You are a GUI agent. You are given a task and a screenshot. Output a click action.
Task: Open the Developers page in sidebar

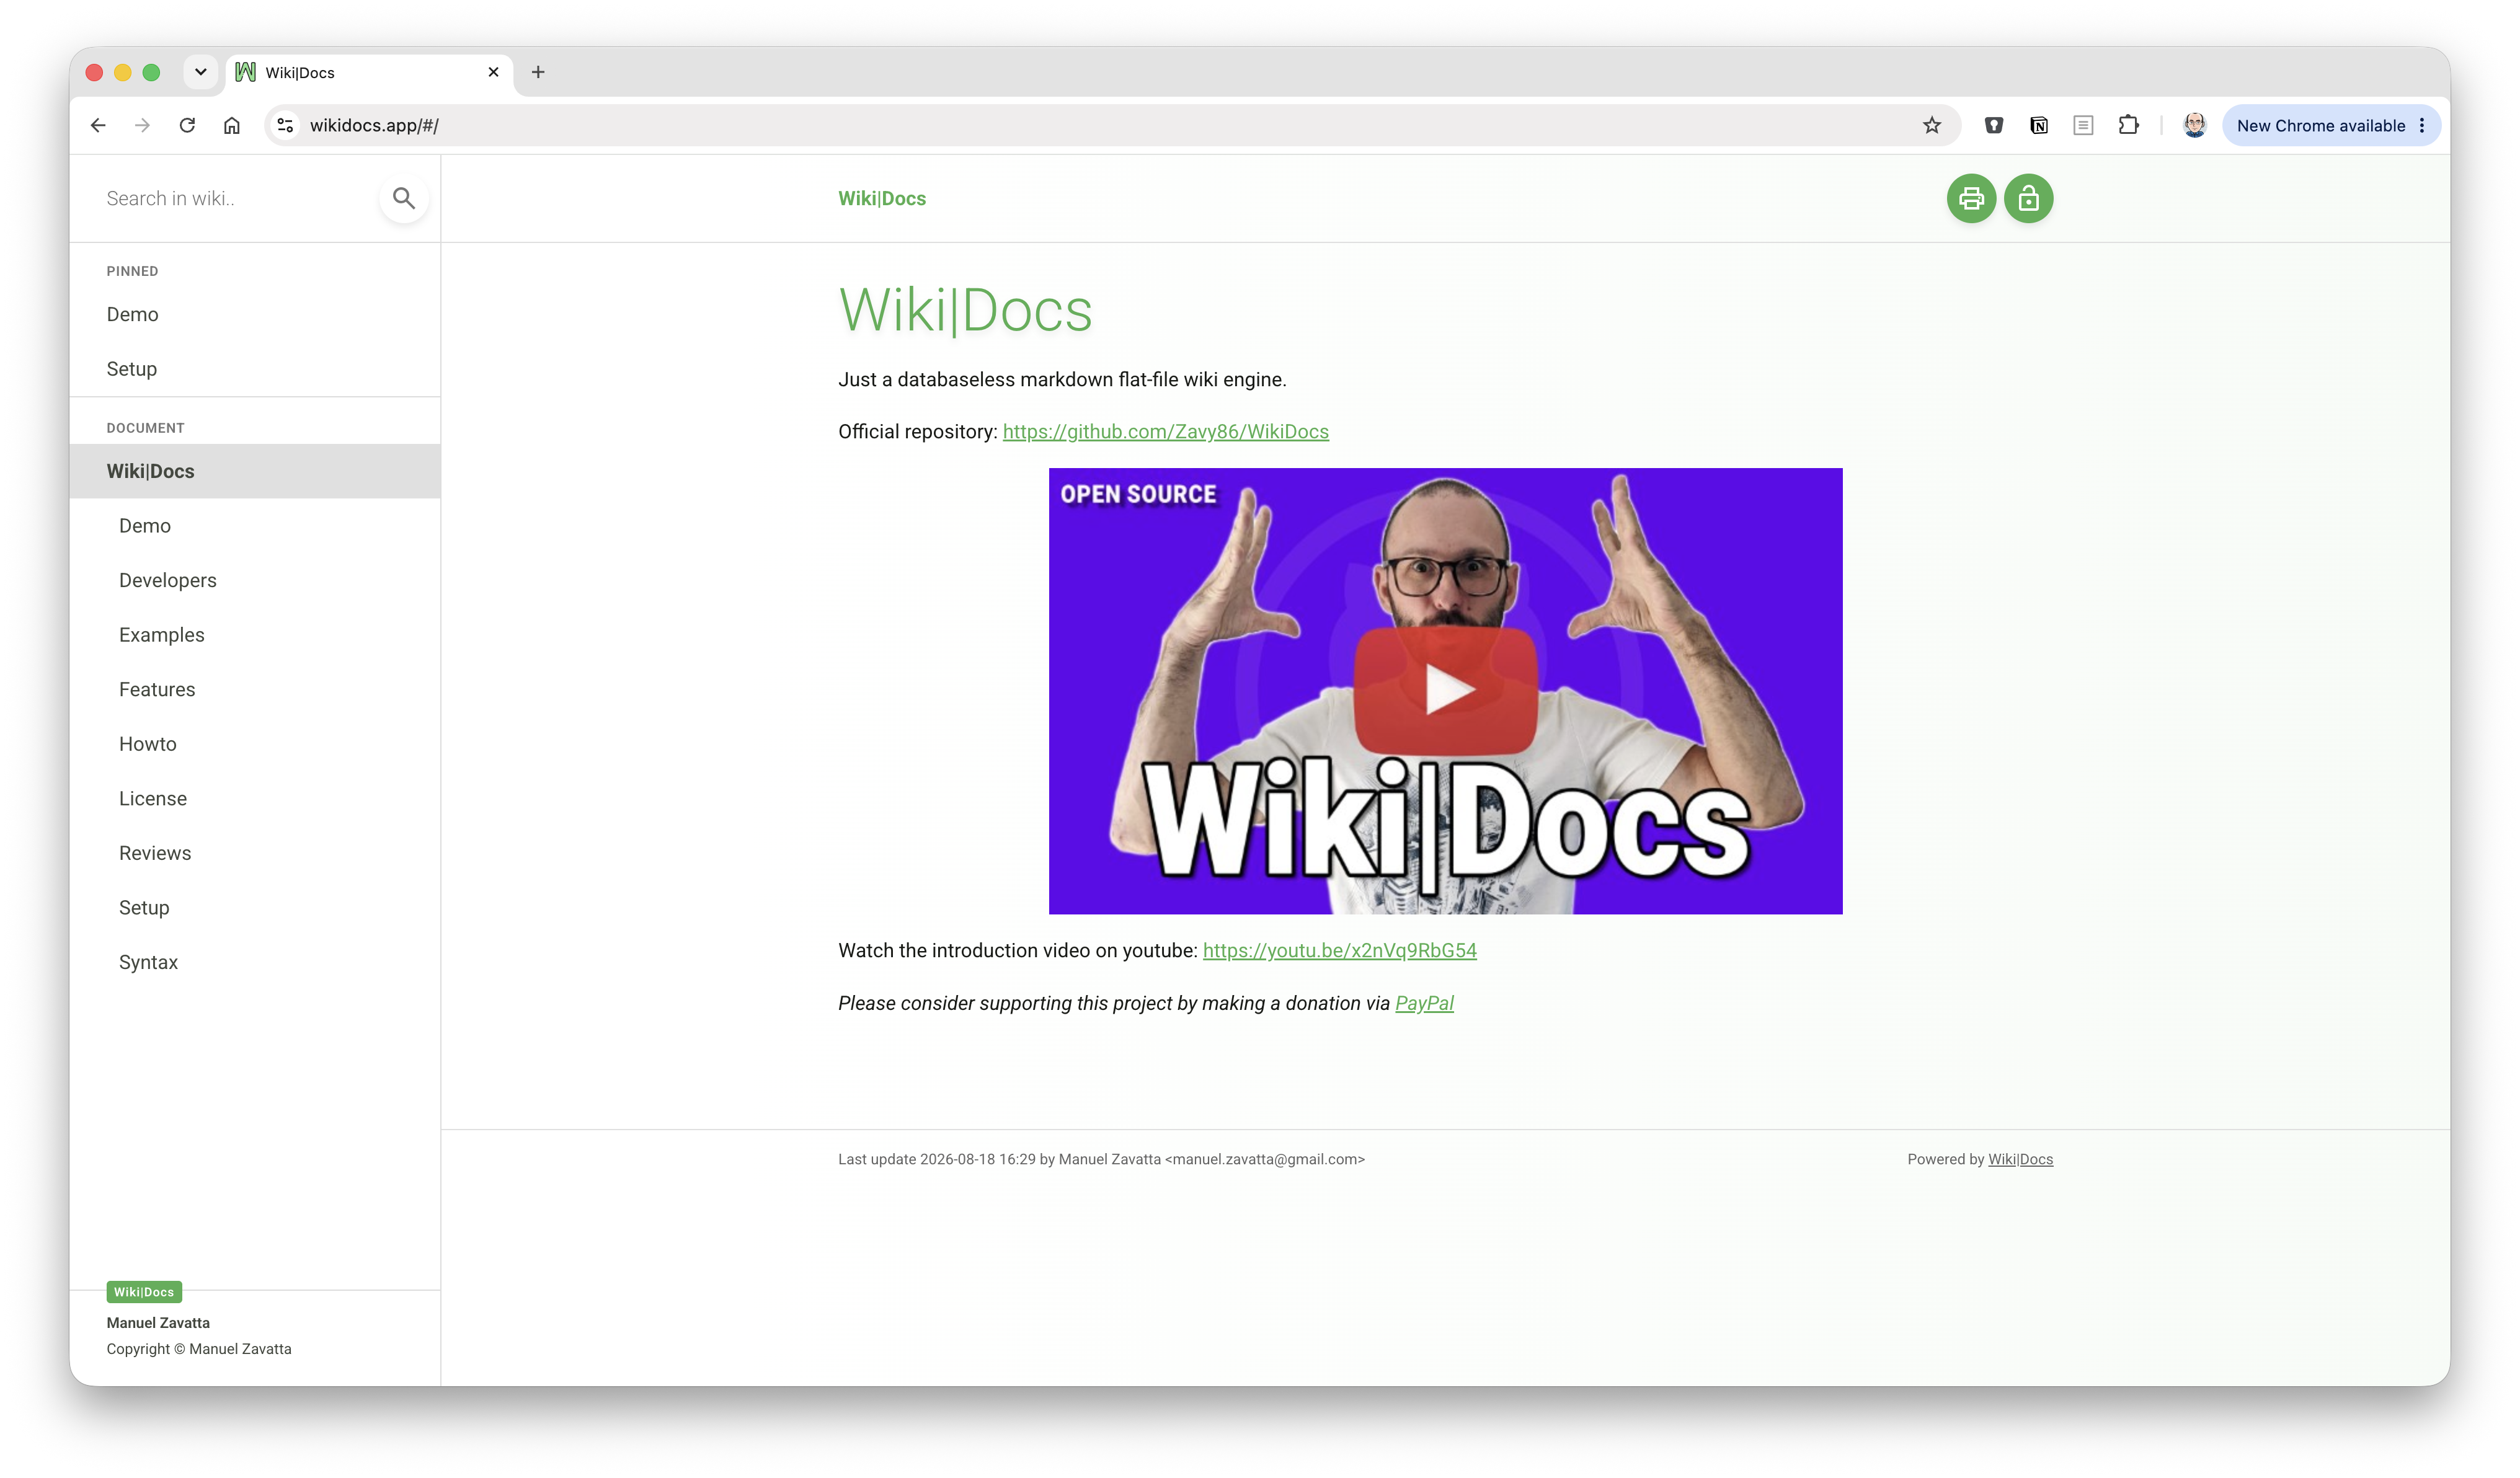pos(255,580)
